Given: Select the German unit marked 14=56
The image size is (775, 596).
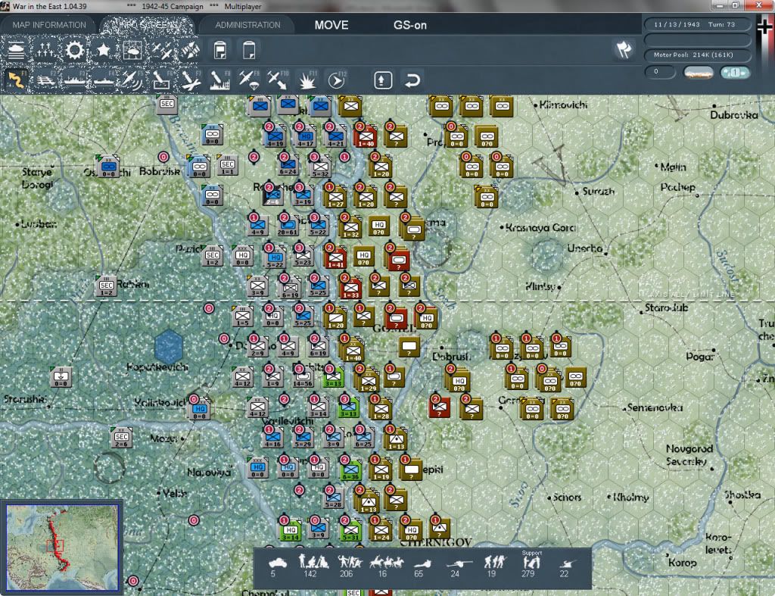Looking at the screenshot, I should pyautogui.click(x=303, y=379).
